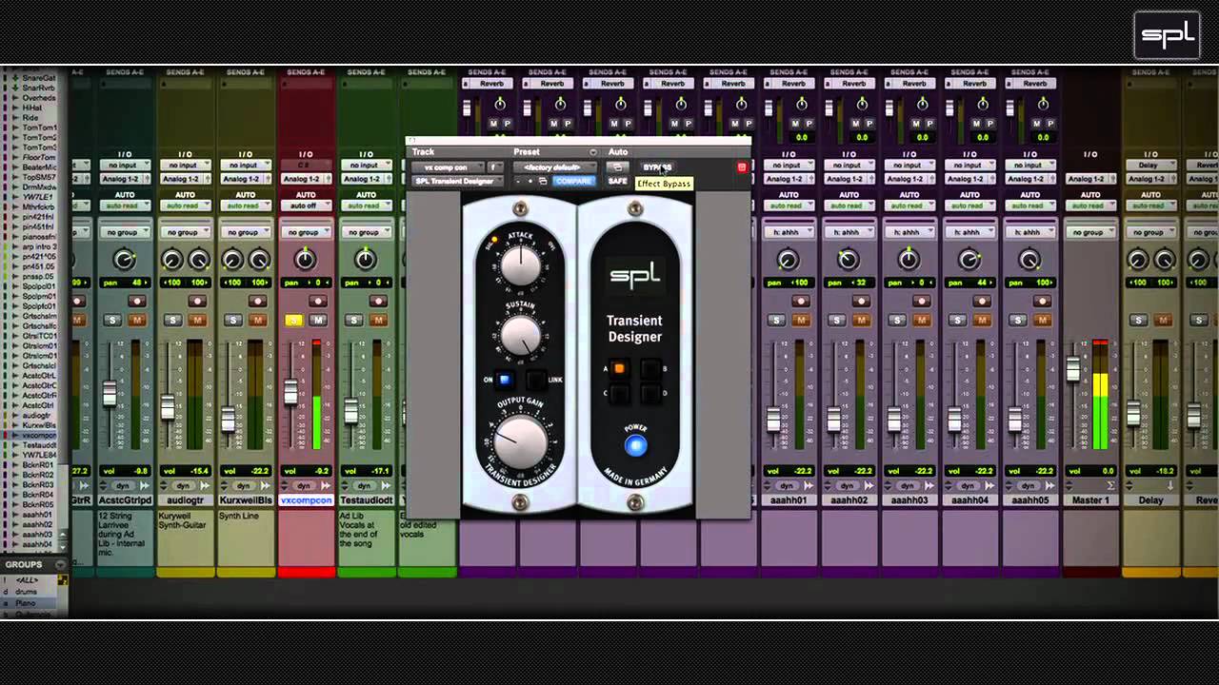Mute the vxcompcon track
Viewport: 1219px width, 685px height.
(x=318, y=320)
